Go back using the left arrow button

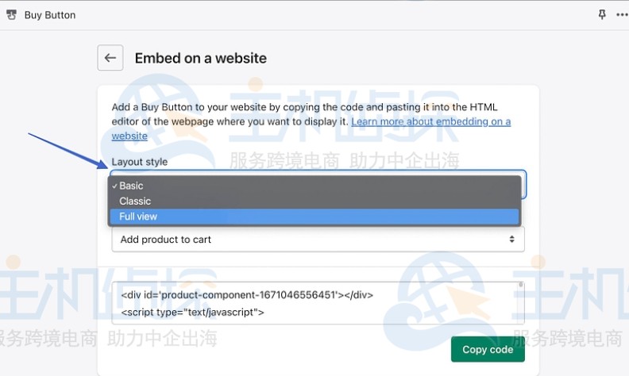(110, 58)
